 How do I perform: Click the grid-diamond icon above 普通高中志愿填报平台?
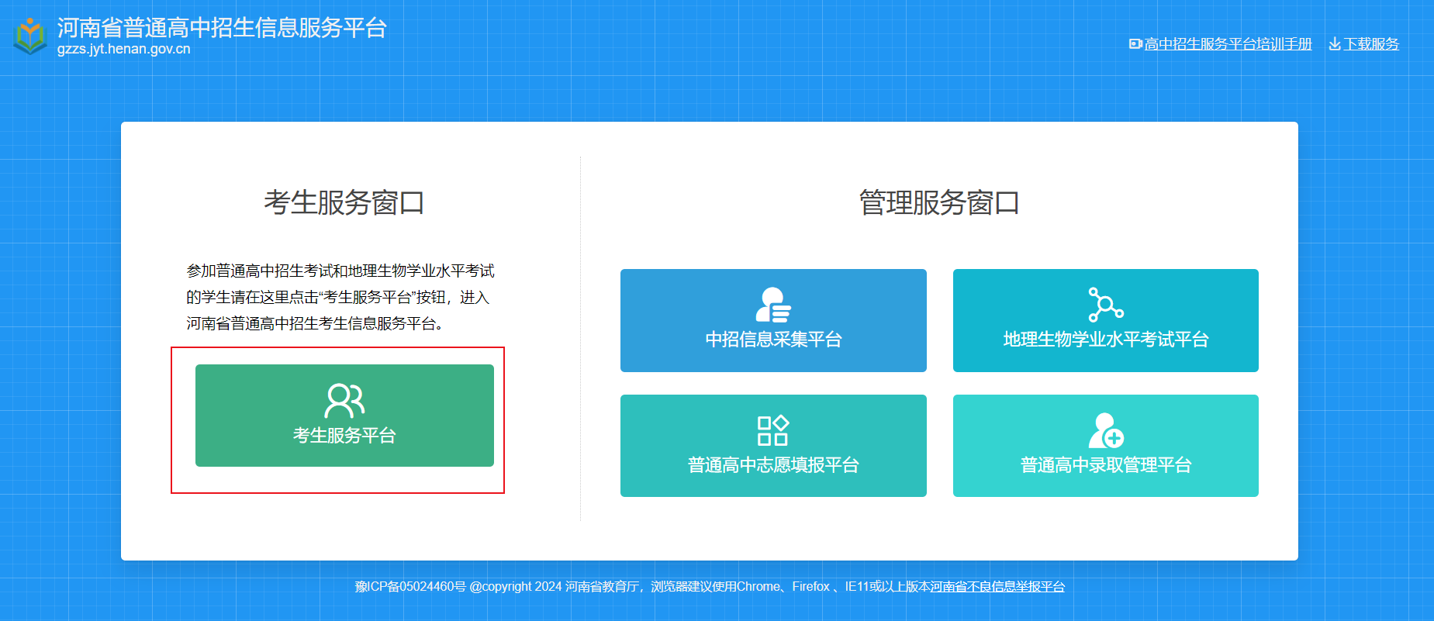[772, 430]
